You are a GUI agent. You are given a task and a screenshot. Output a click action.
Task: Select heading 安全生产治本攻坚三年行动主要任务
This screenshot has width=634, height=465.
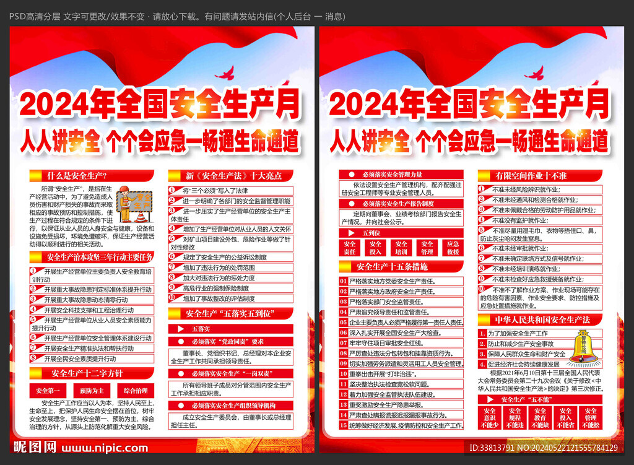pos(92,257)
